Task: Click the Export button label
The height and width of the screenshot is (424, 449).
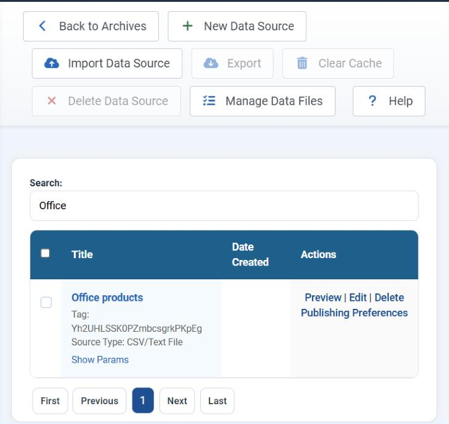Action: (x=244, y=63)
